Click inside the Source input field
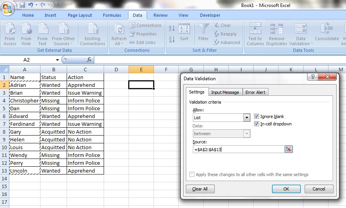The width and height of the screenshot is (346, 208). coord(238,149)
